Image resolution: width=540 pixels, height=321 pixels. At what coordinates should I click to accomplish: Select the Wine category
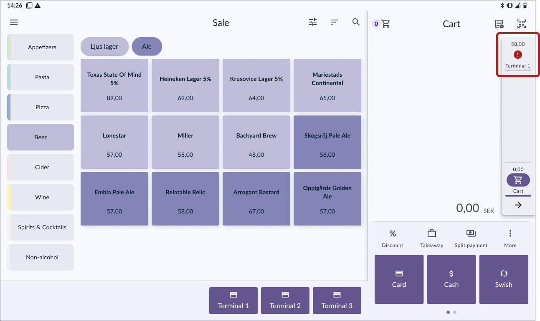coord(41,197)
